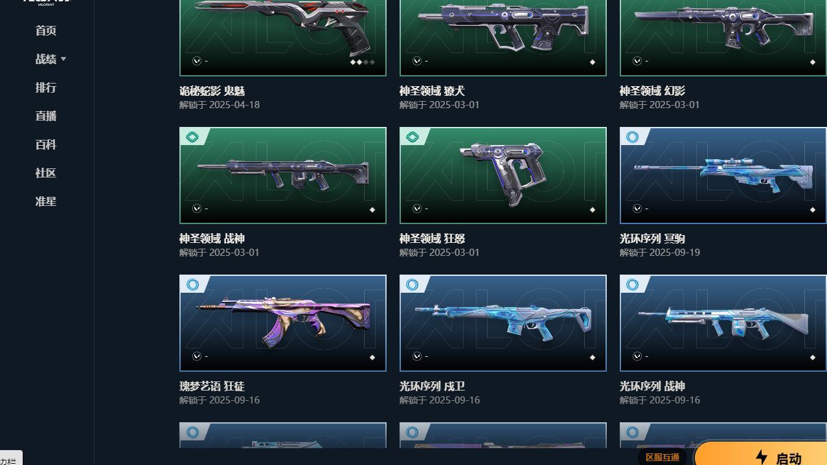
Task: Click the level diamonds on 诡秘蛇影 鬼魅 skin
Action: (x=363, y=62)
